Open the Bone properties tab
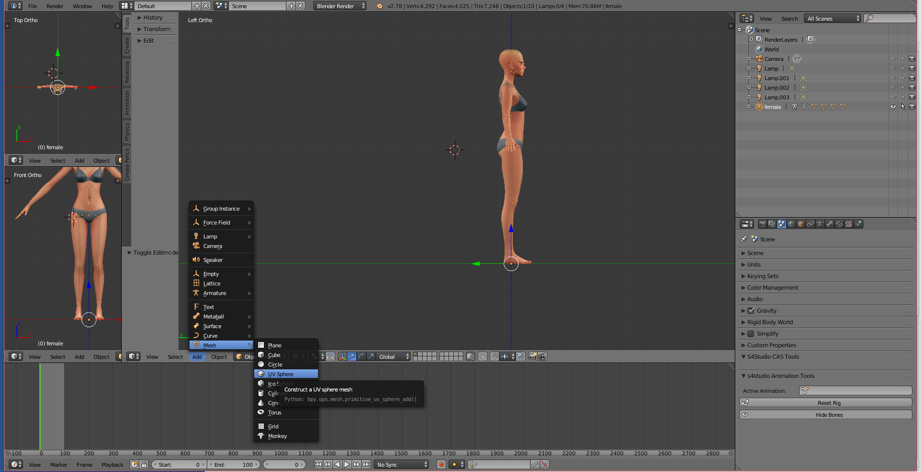 click(829, 224)
